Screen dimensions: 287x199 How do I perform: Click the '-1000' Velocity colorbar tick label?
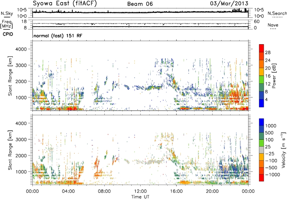273,175
